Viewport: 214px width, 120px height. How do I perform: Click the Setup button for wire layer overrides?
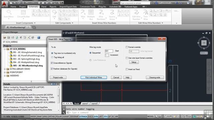(x=134, y=62)
